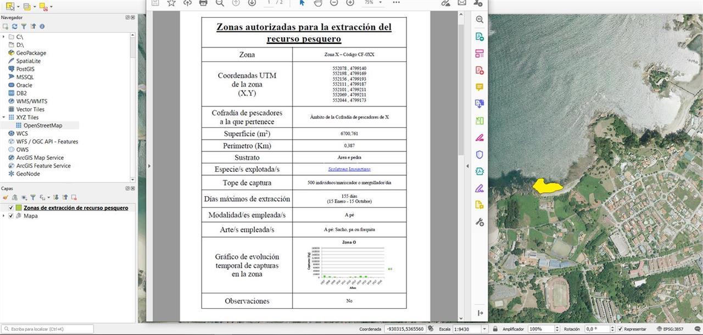
Task: Click the Capas open layer styling icon
Action: (6, 197)
